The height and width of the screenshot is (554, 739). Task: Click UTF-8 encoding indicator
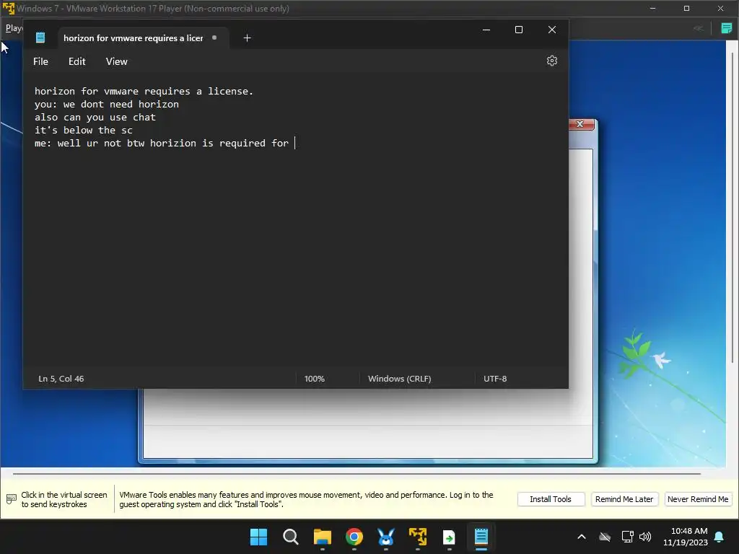(x=495, y=379)
